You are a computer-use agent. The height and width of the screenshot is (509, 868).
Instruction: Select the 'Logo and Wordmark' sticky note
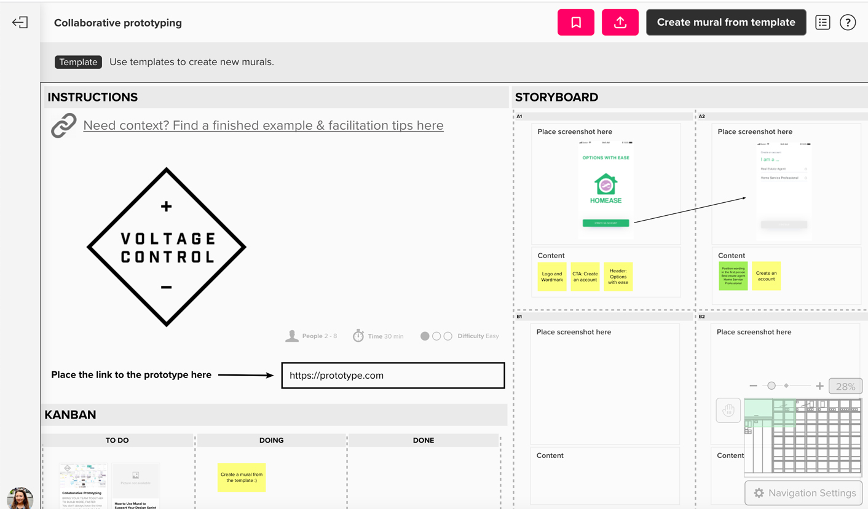tap(552, 277)
